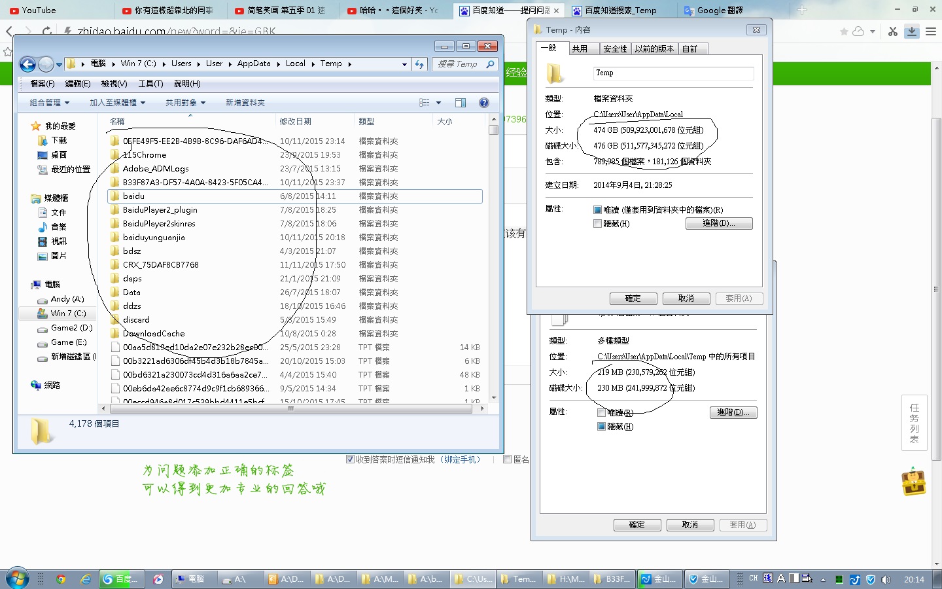Open the 編輯(E) menu

coord(78,84)
